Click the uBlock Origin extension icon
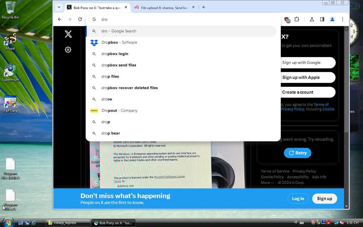This screenshot has height=227, width=363. (x=287, y=20)
